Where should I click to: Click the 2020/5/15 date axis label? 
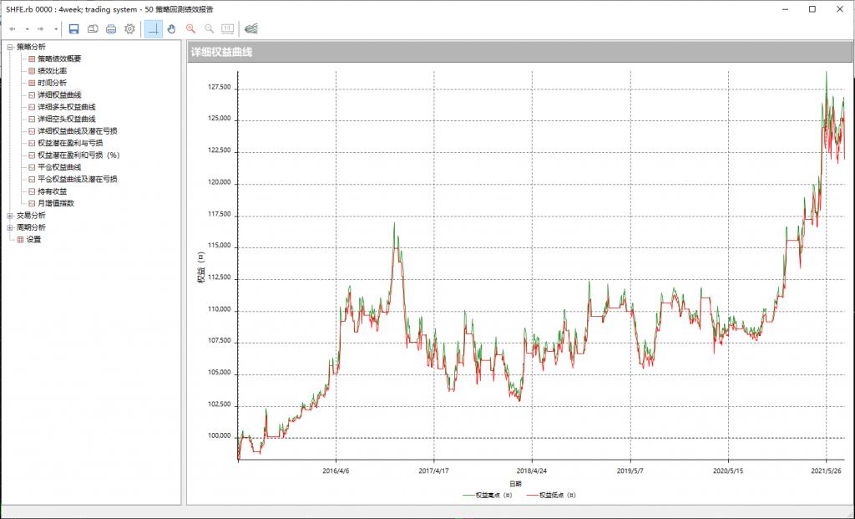(728, 471)
